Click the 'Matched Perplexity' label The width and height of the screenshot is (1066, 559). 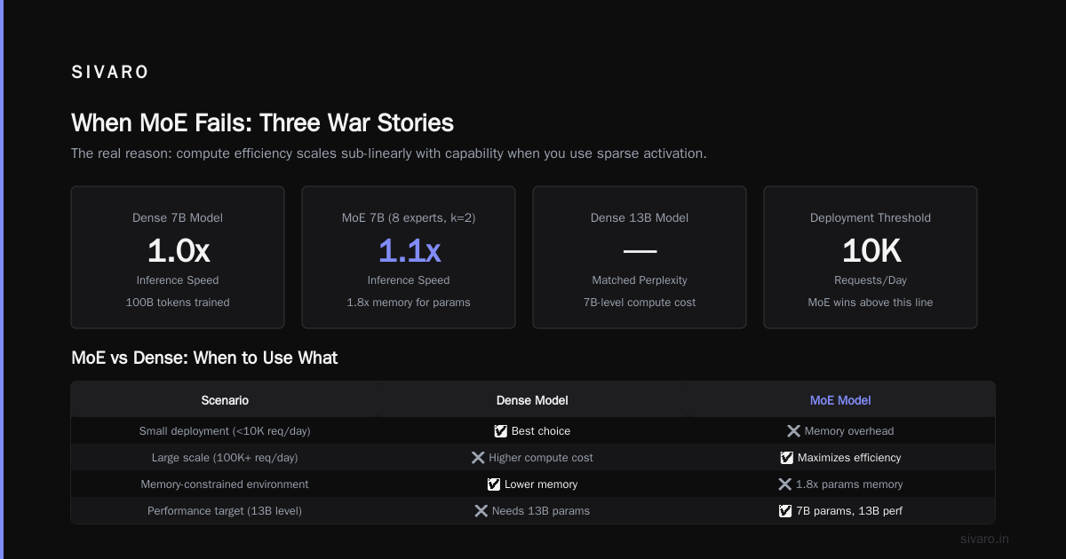(640, 280)
